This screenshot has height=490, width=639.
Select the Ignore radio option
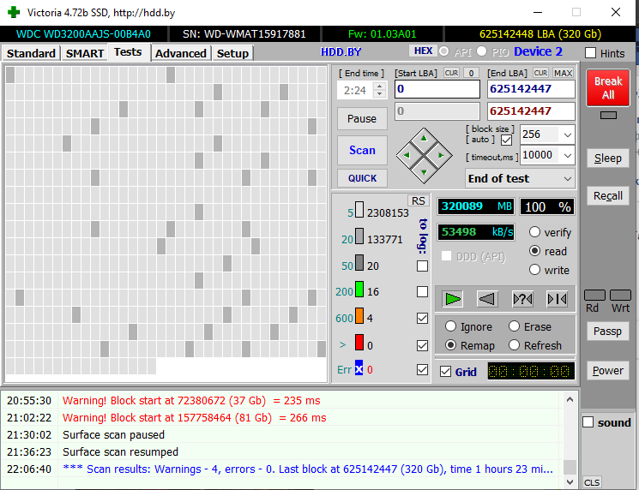(450, 326)
